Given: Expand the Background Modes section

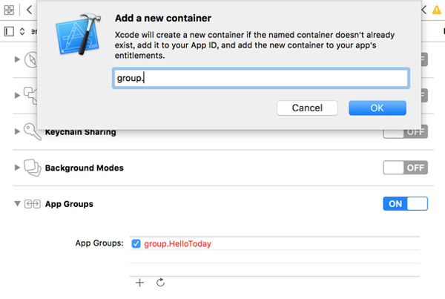Looking at the screenshot, I should click(x=17, y=168).
